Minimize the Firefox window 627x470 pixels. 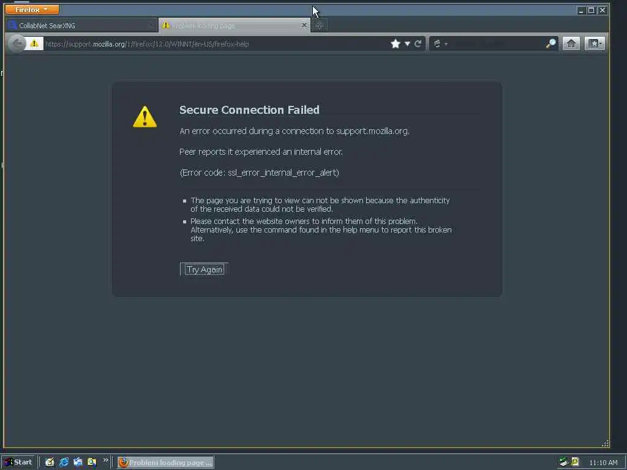click(x=581, y=10)
